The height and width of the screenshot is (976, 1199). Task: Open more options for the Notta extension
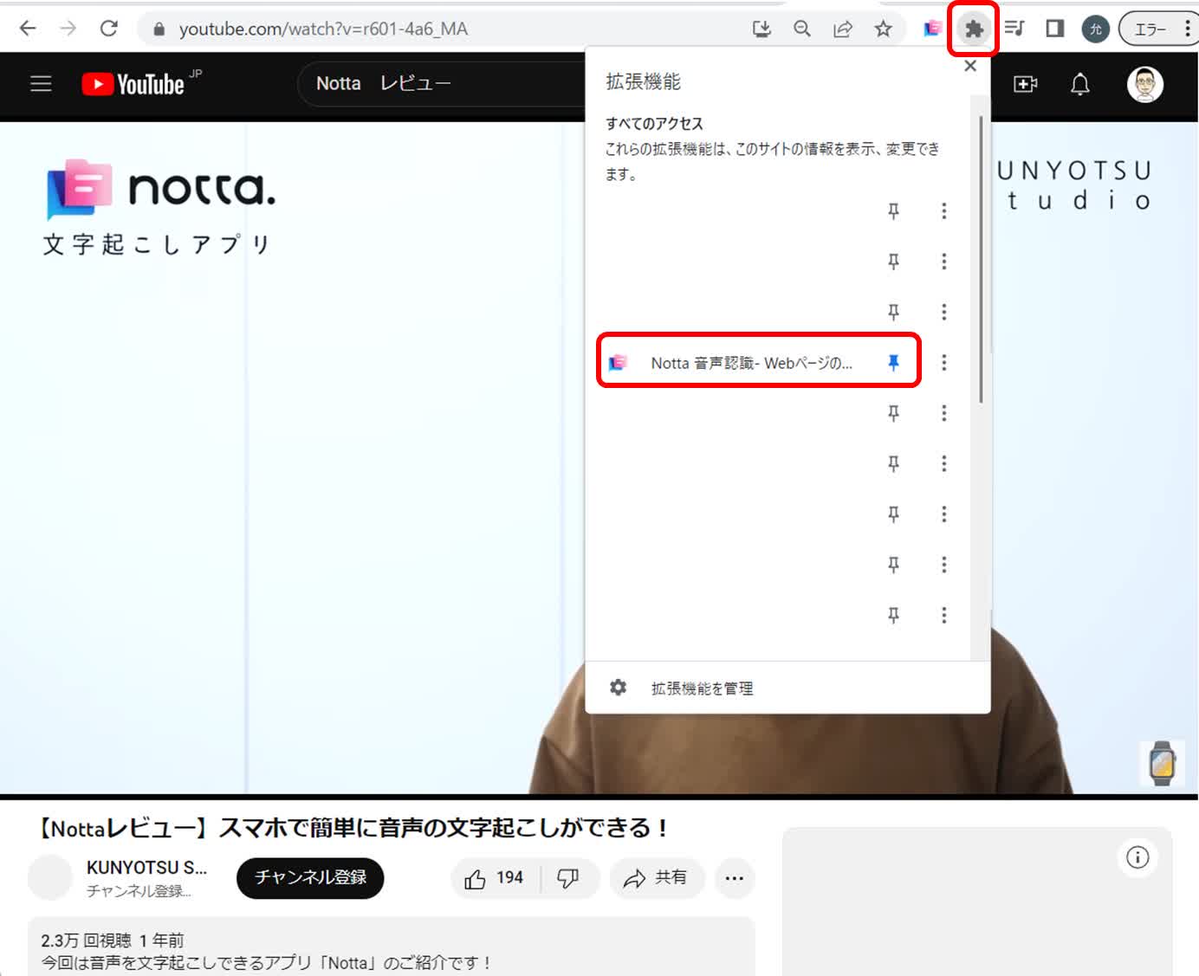(943, 363)
